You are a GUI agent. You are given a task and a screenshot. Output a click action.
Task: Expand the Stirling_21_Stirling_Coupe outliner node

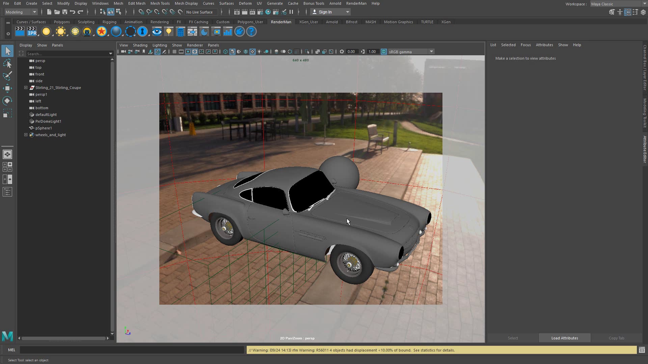(x=26, y=88)
